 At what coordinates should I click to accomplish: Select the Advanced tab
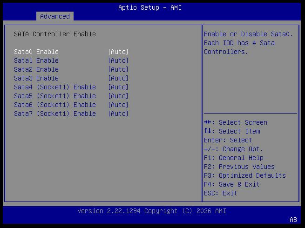55,16
